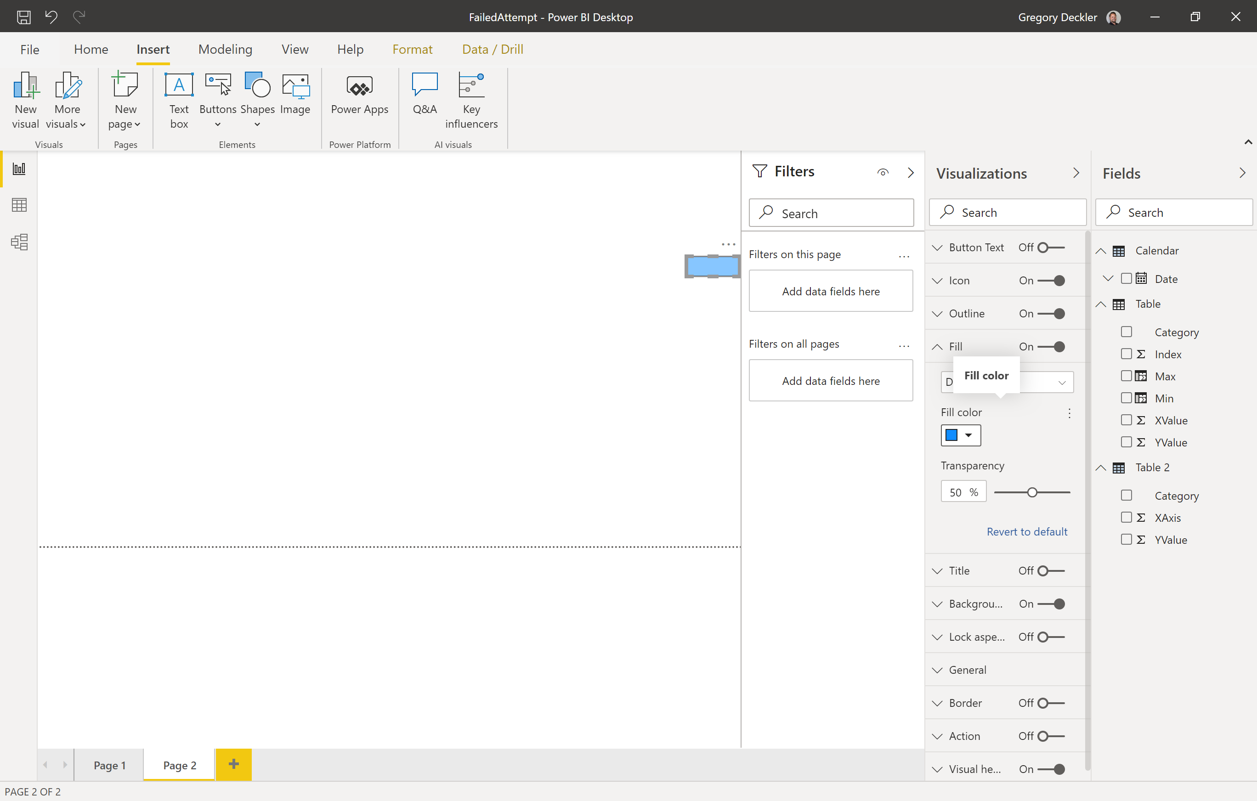Click the Save icon in title bar
1257x801 pixels.
(23, 17)
